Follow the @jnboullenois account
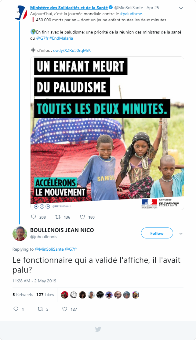Screen dimensions: 196x340 click(157, 233)
